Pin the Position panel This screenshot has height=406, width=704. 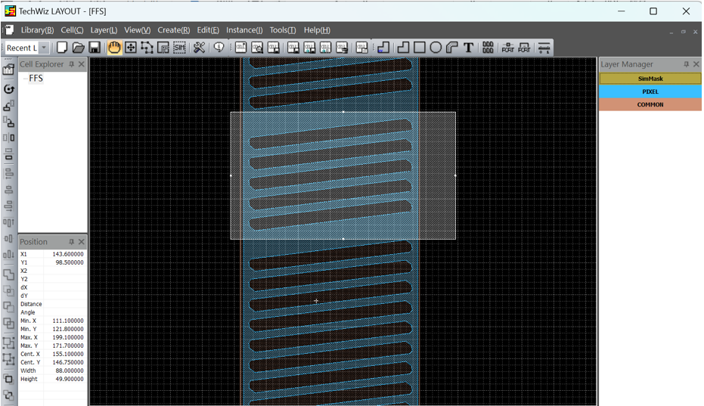tap(72, 242)
